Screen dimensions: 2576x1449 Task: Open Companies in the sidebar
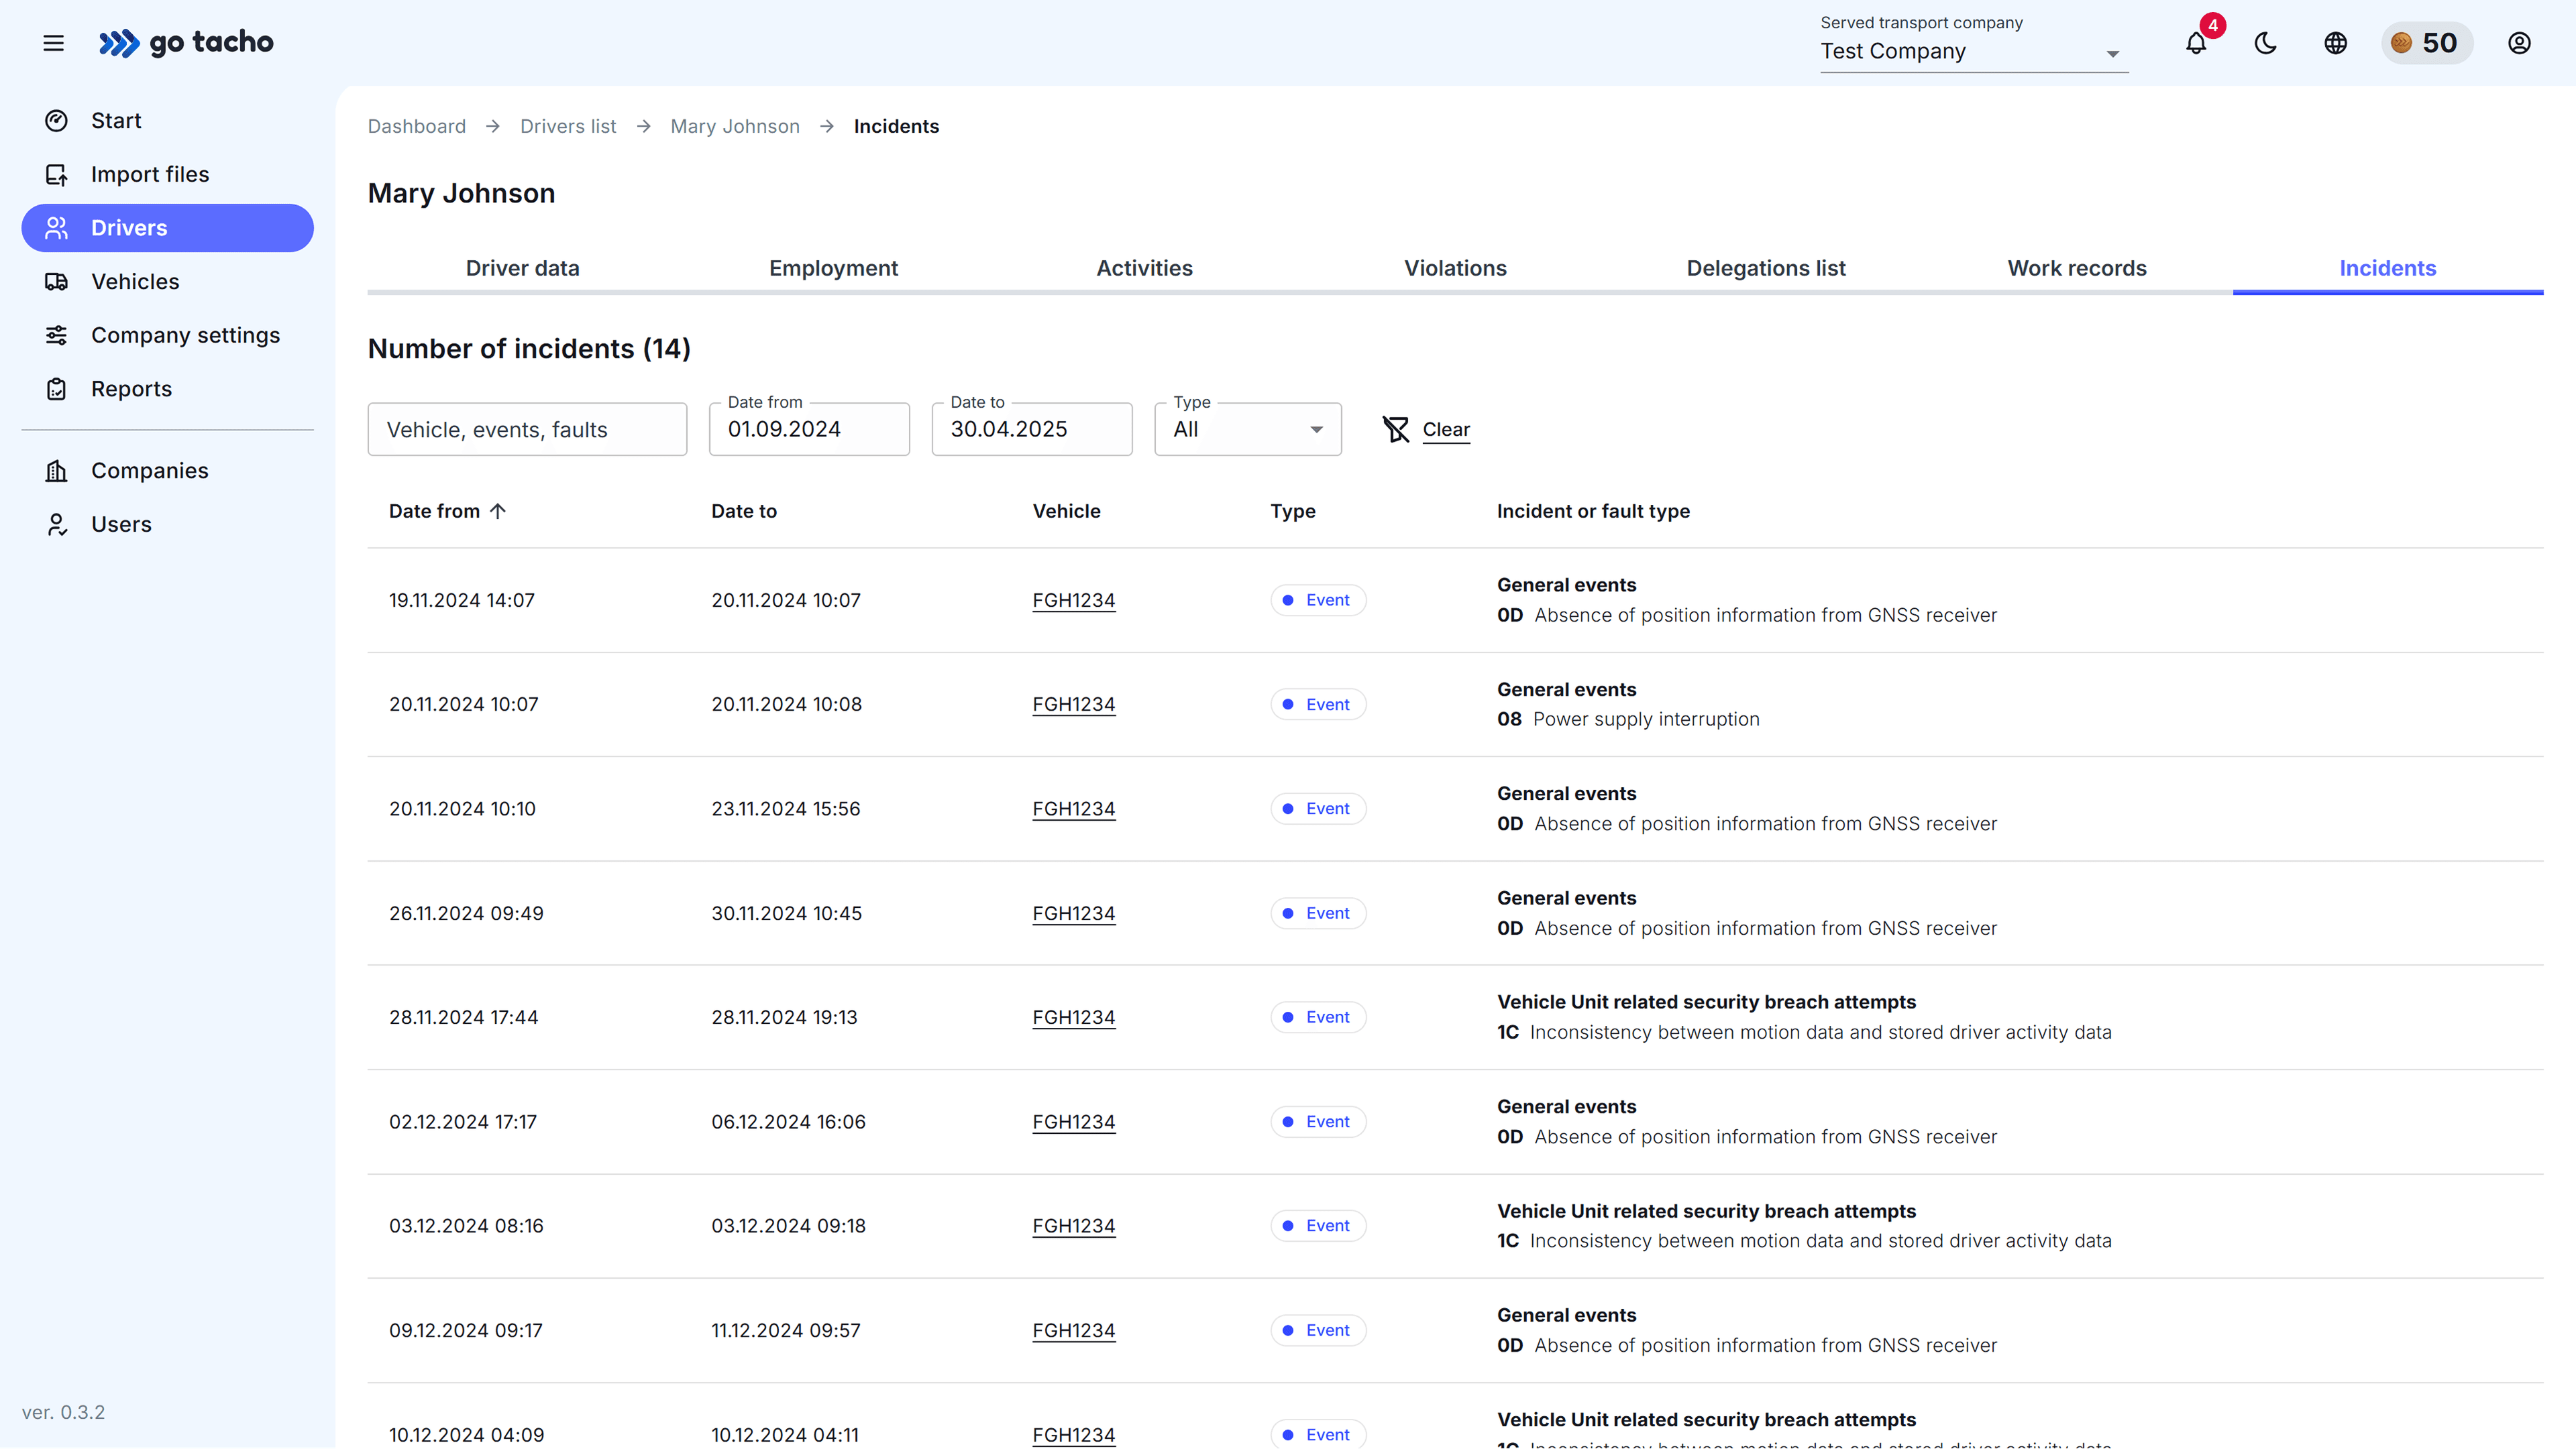tap(167, 471)
